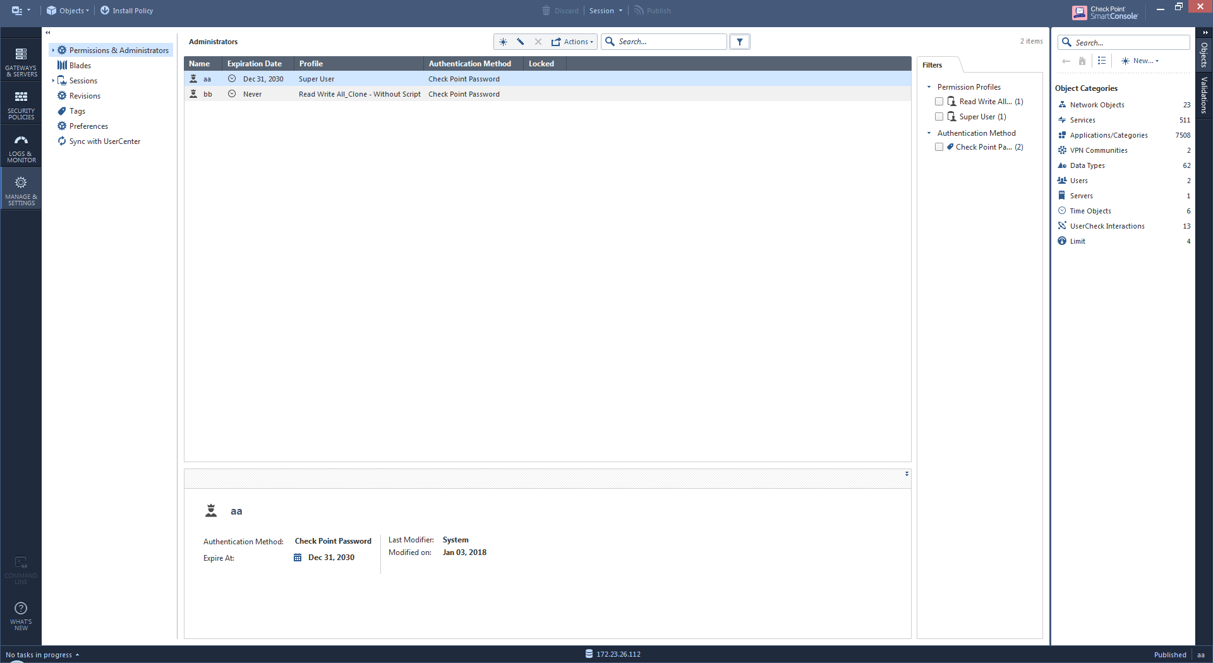
Task: Open the filter panel via the funnel icon
Action: pyautogui.click(x=739, y=41)
